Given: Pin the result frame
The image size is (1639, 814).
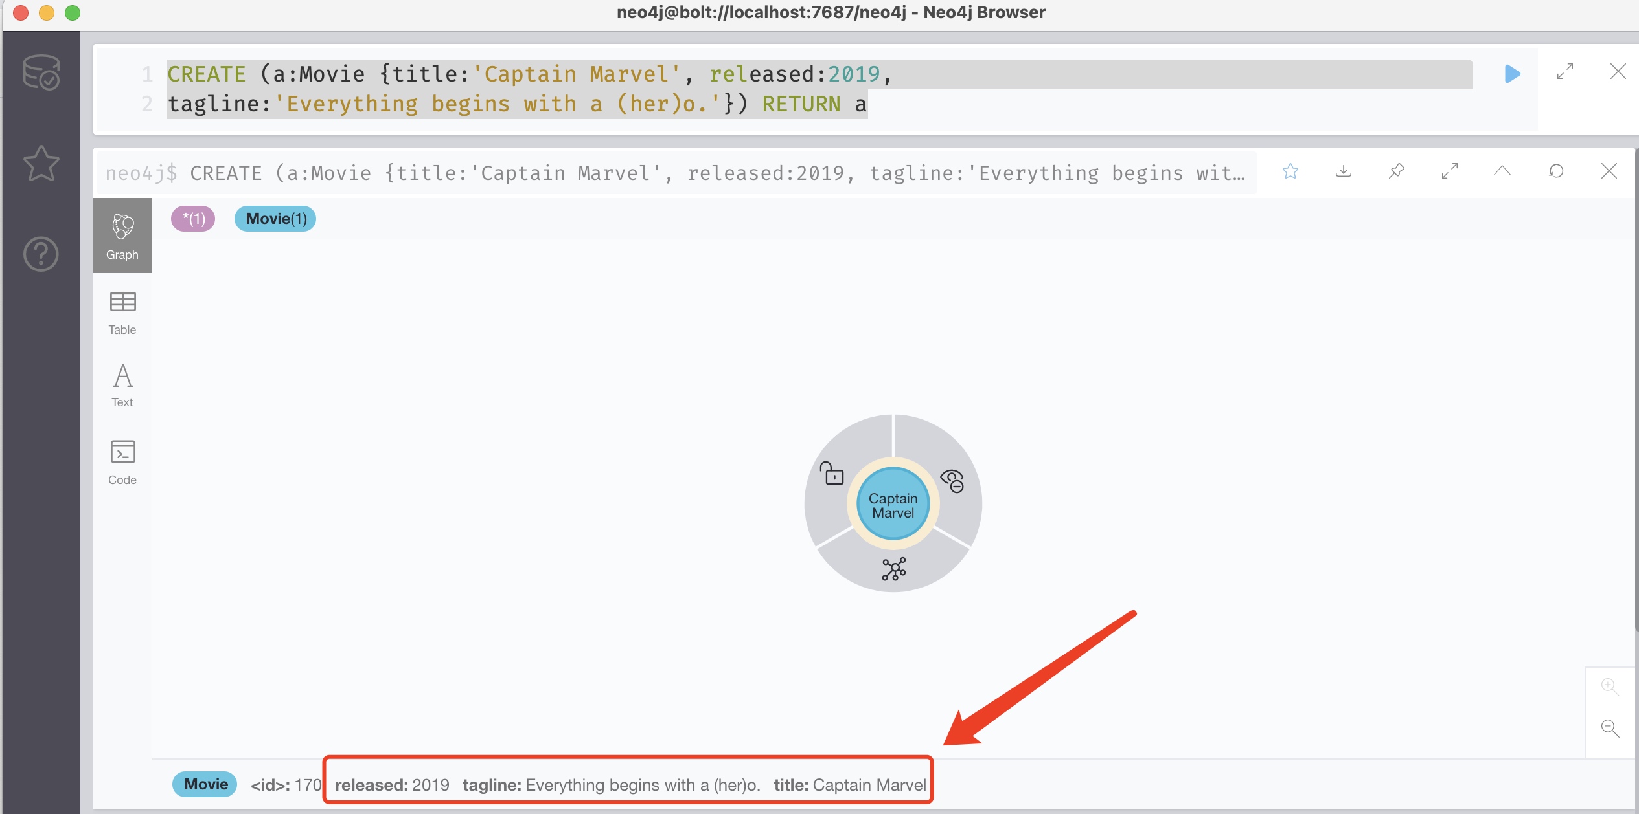Looking at the screenshot, I should [1396, 171].
